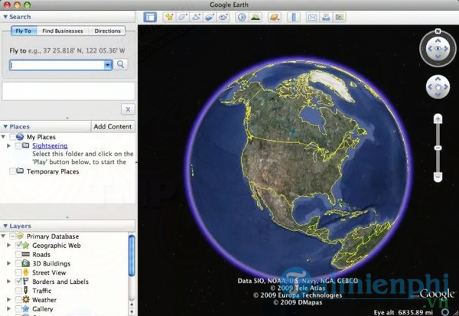Click View in Google Maps icon

coord(340,17)
